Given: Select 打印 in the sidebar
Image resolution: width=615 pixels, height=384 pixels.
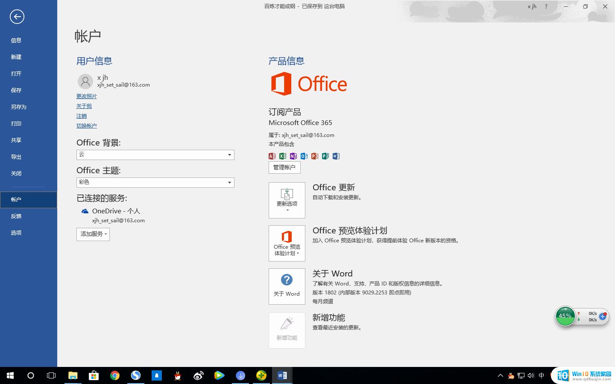Looking at the screenshot, I should pyautogui.click(x=29, y=124).
